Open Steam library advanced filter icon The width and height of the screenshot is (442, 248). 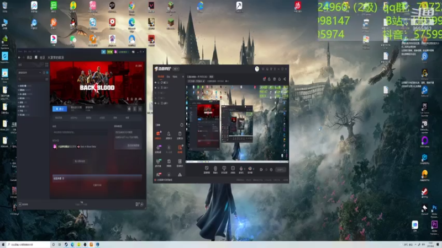click(x=47, y=79)
